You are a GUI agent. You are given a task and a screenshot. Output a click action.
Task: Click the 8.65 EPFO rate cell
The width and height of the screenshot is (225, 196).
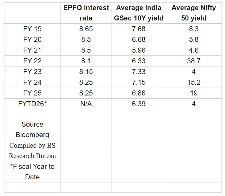86,29
